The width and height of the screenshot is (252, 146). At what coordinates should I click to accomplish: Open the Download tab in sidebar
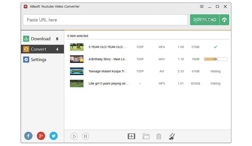click(43, 39)
